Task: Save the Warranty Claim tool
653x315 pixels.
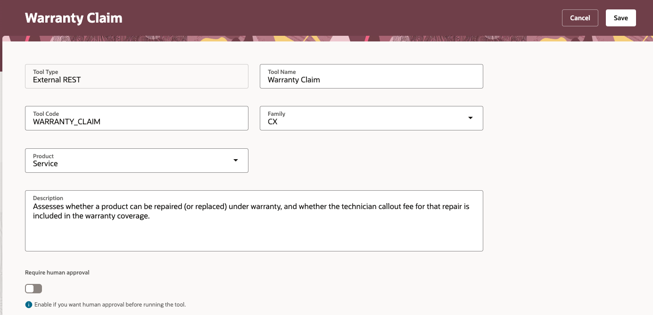Action: tap(620, 18)
